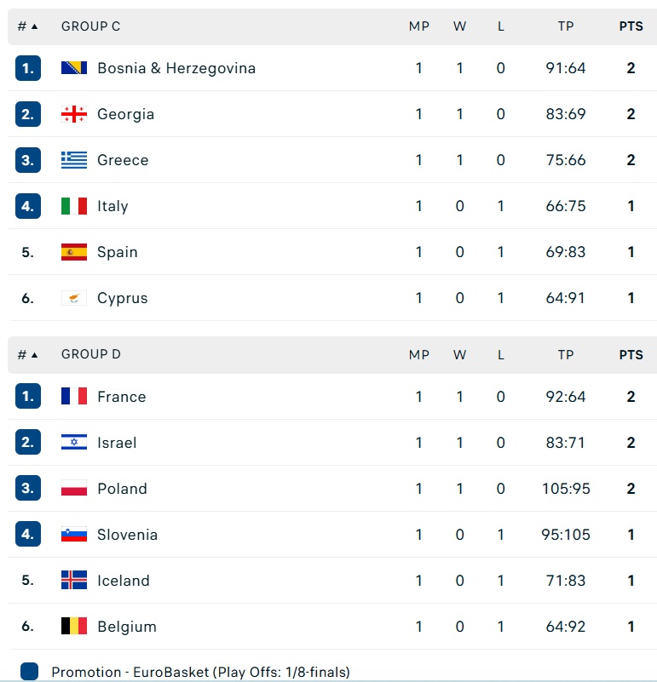This screenshot has width=657, height=682.
Task: Click the blue Promotion legend swatch
Action: point(29,671)
